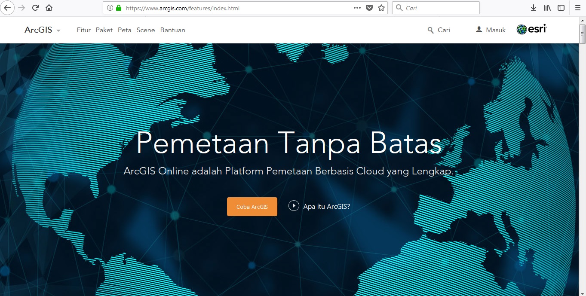This screenshot has height=296, width=586.
Task: Click the padlock security icon
Action: (x=118, y=8)
